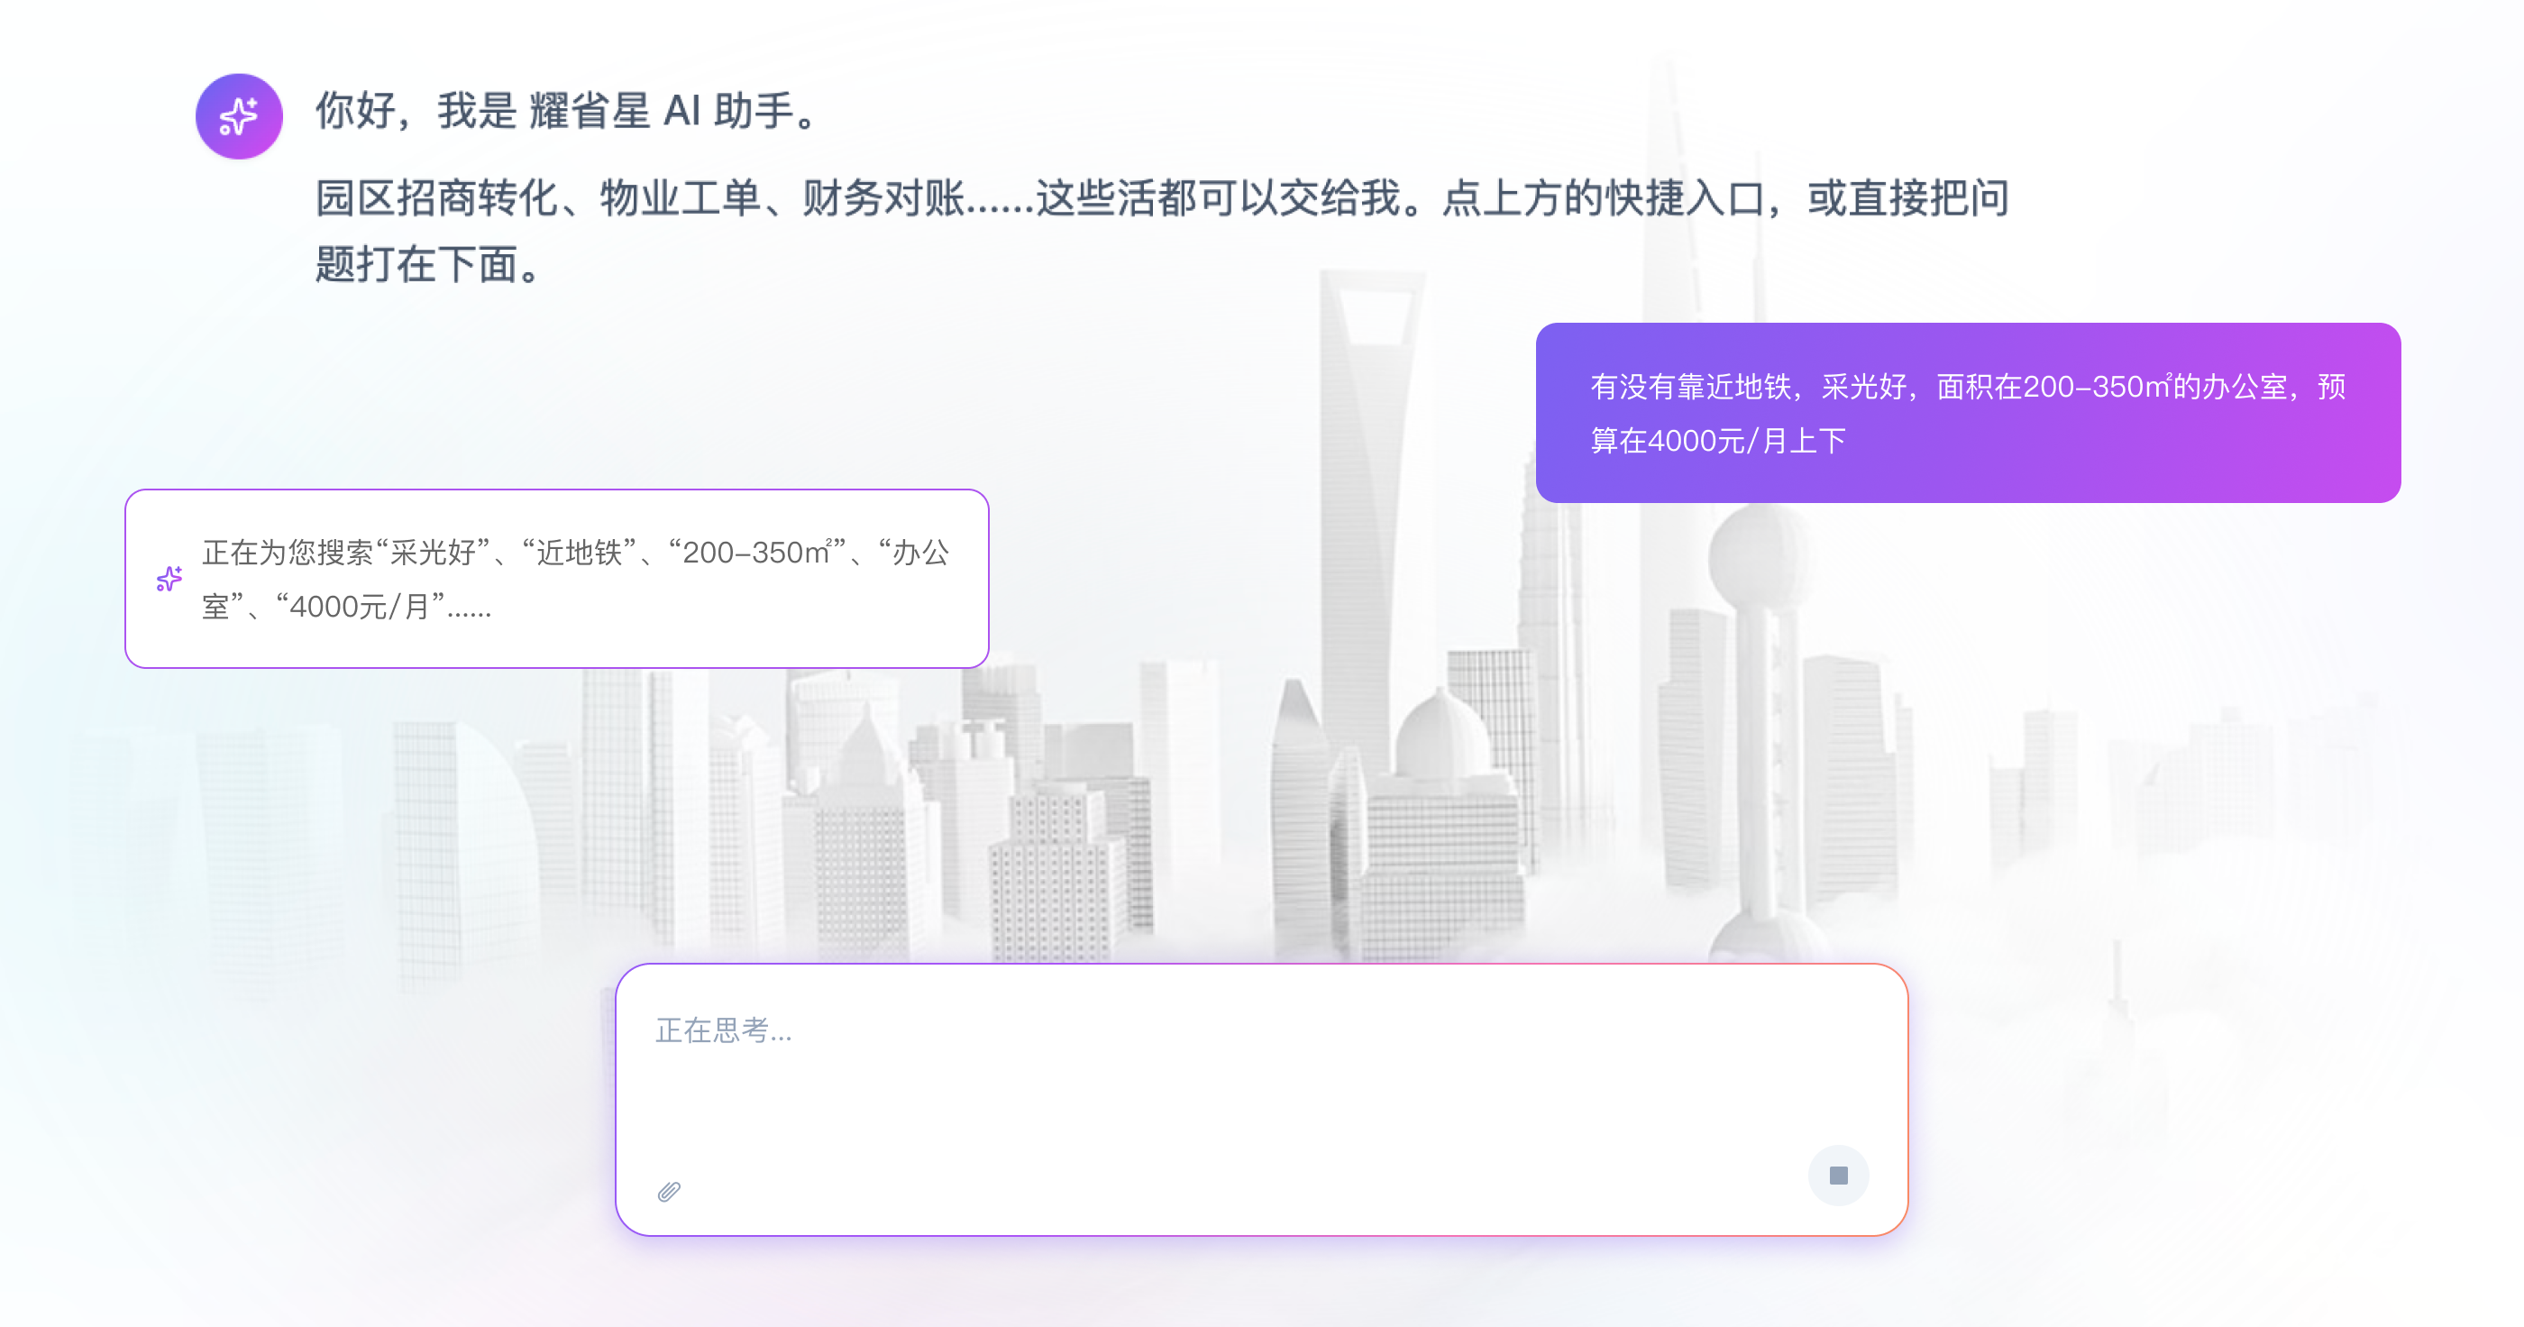Click the greeting '你好，我是 耀省星 AI 助手。'
The width and height of the screenshot is (2524, 1327).
[570, 110]
